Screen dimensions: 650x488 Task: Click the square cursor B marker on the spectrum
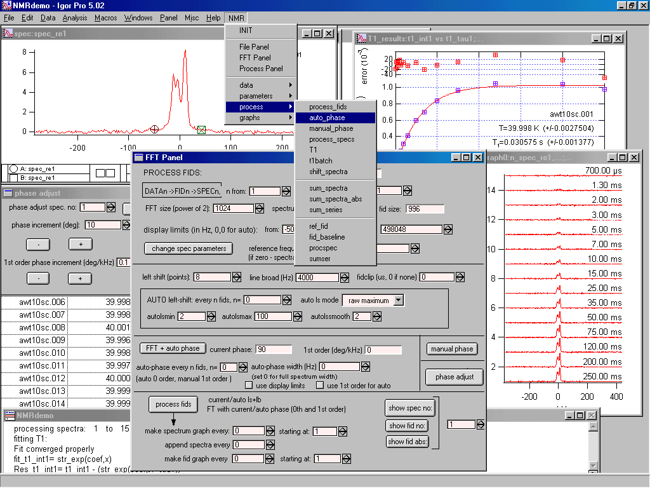pyautogui.click(x=201, y=130)
